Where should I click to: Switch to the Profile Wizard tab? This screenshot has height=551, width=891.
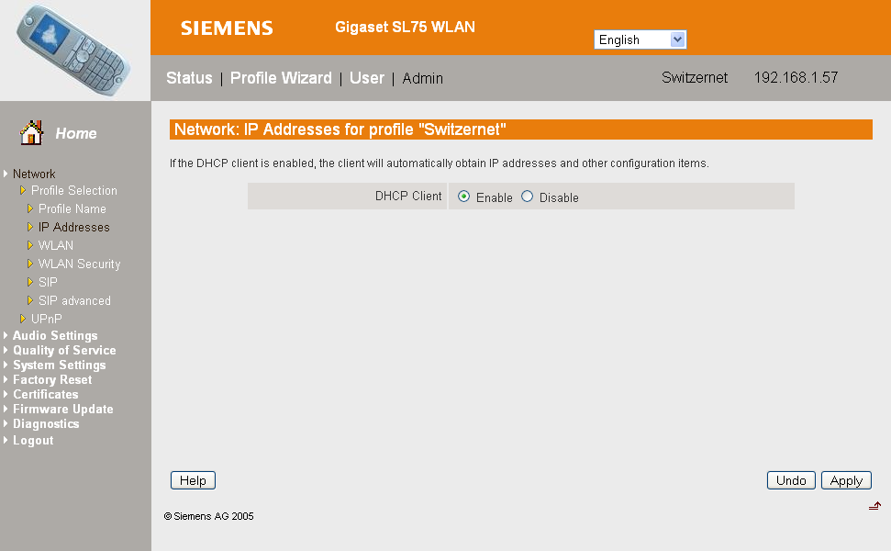281,78
